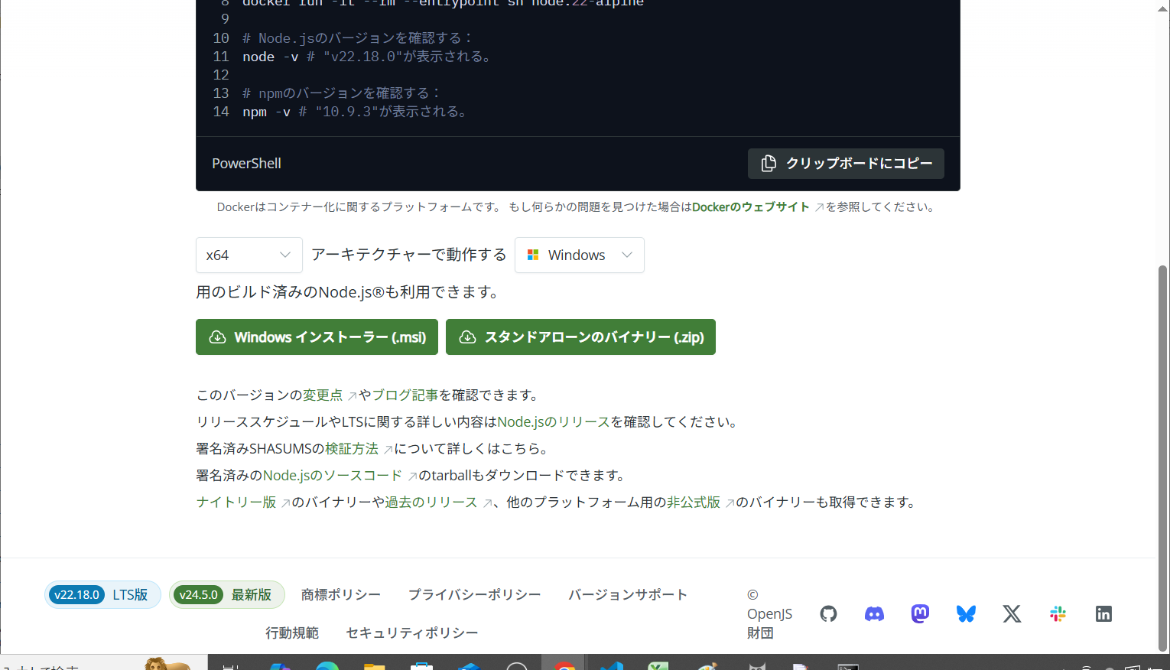Open the LinkedIn icon in footer
The height and width of the screenshot is (670, 1170).
pyautogui.click(x=1103, y=613)
